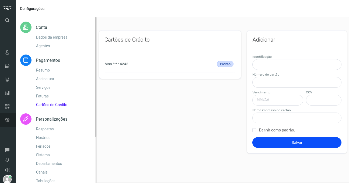The height and width of the screenshot is (183, 349).
Task: Click the blue Pagamentos document icon
Action: click(26, 60)
